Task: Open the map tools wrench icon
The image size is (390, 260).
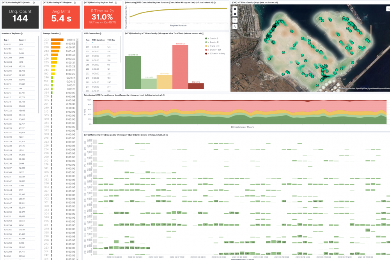Action: click(x=235, y=26)
